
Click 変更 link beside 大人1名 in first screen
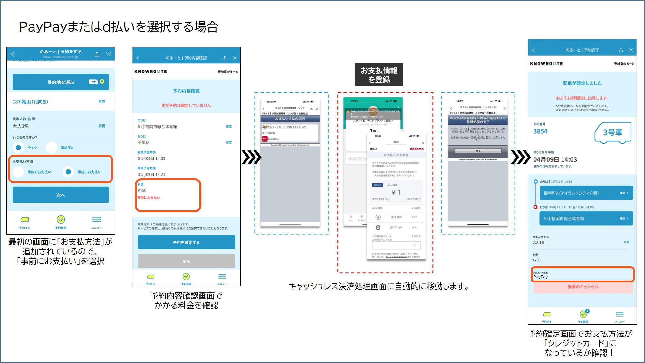click(102, 126)
